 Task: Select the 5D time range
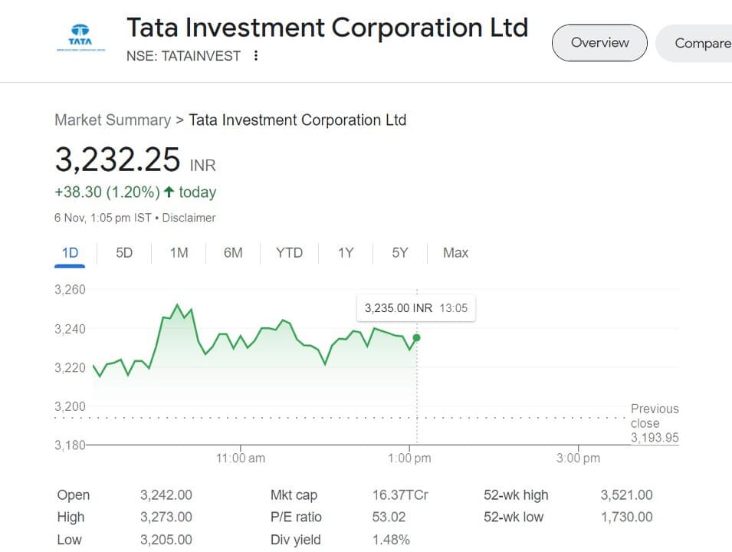(124, 253)
